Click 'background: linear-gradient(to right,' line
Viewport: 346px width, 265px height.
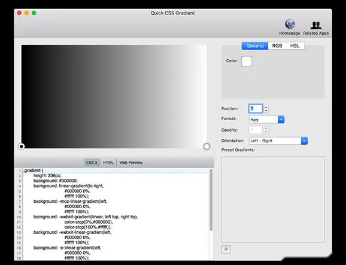coord(68,186)
